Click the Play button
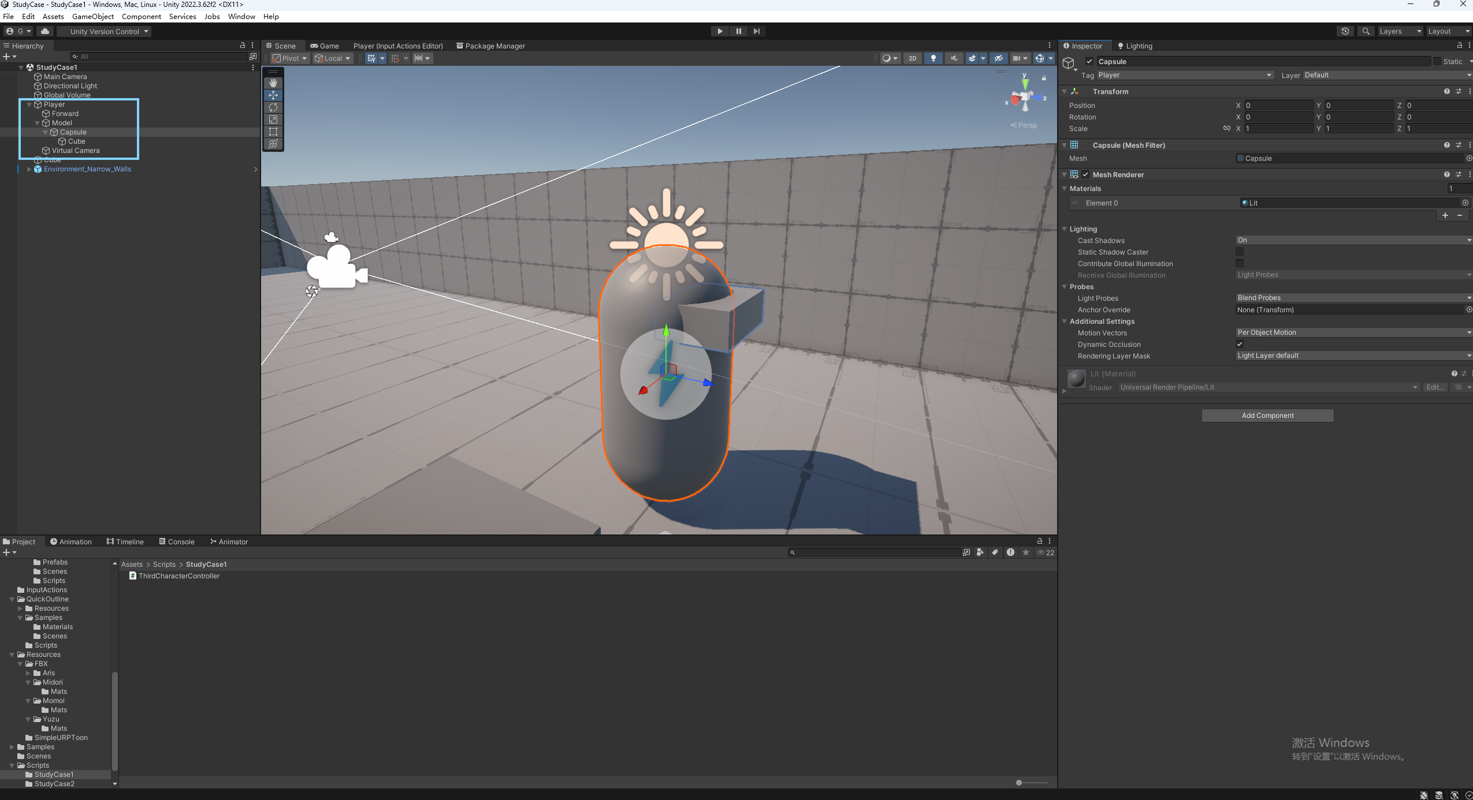This screenshot has width=1473, height=800. tap(720, 31)
